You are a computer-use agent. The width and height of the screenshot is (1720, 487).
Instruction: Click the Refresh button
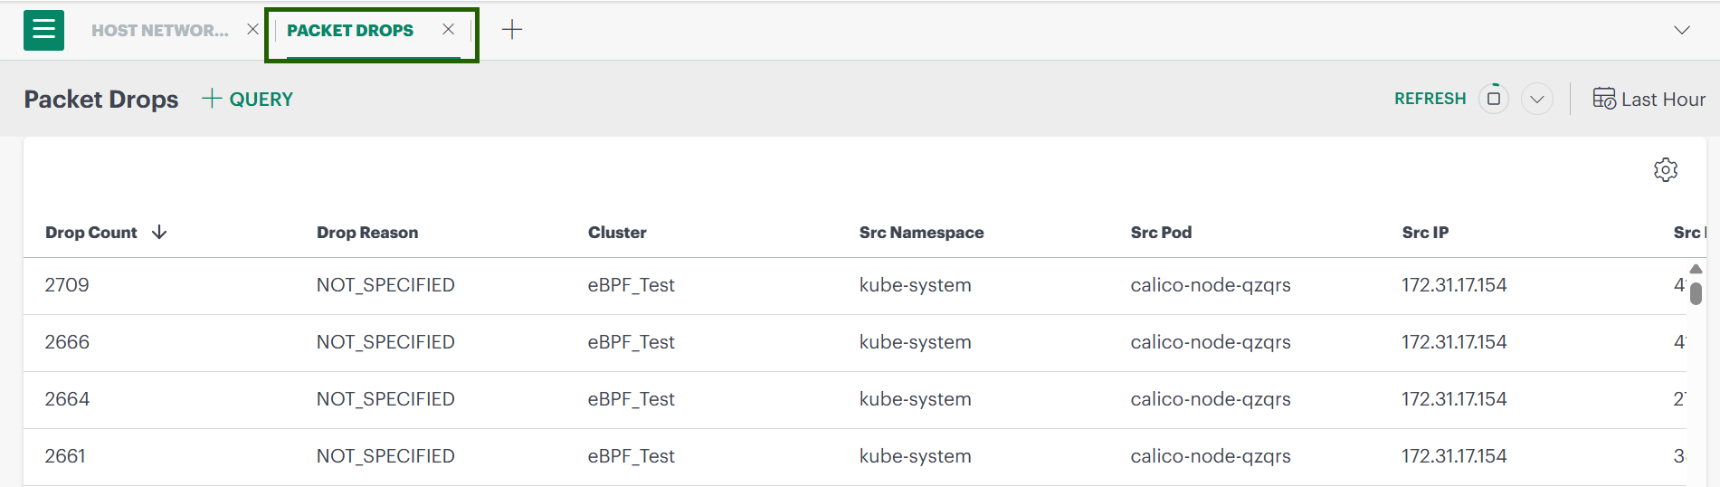click(x=1430, y=99)
